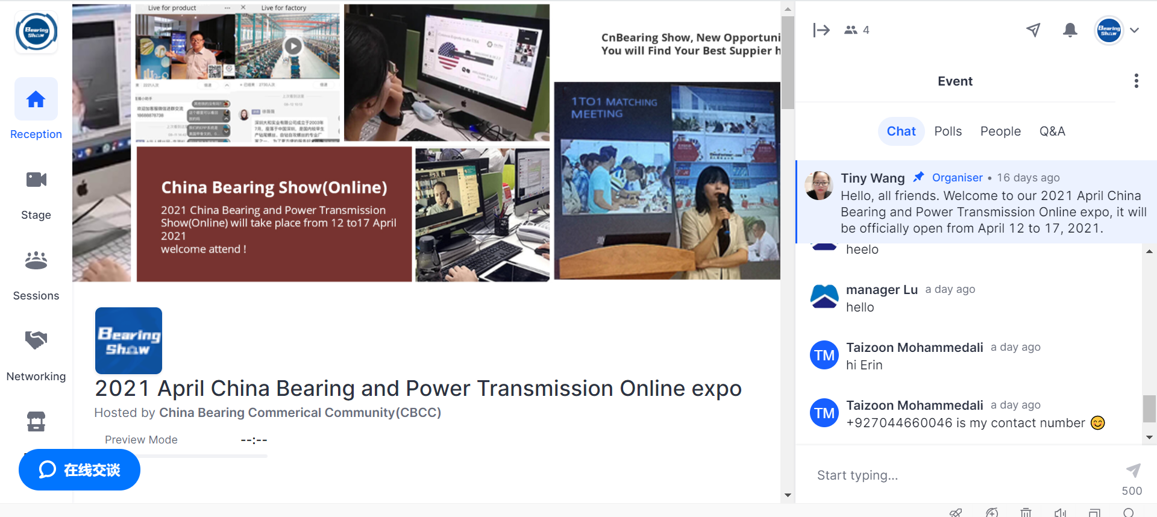Open the Reception home icon

36,99
